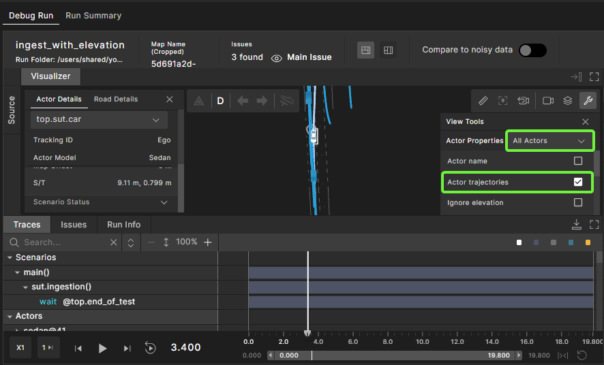Click the trace Search field

pos(65,242)
